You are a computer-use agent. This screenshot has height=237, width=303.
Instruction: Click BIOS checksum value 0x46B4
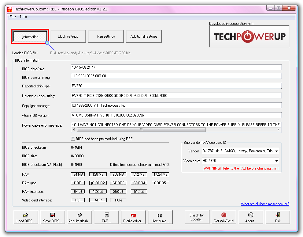(x=76, y=147)
